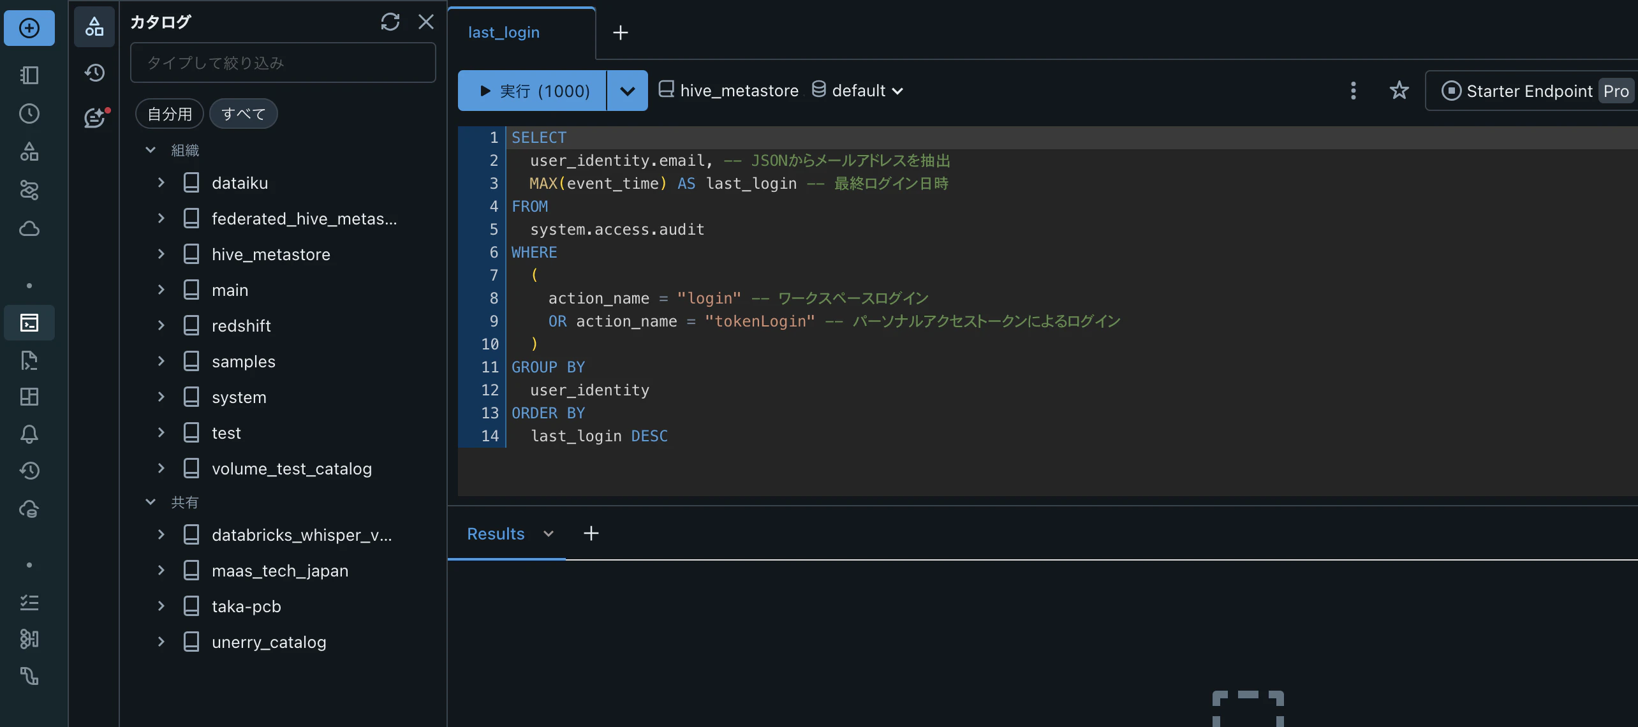Screen dimensions: 1638x727
Task: Expand the main catalog
Action: [x=161, y=290]
